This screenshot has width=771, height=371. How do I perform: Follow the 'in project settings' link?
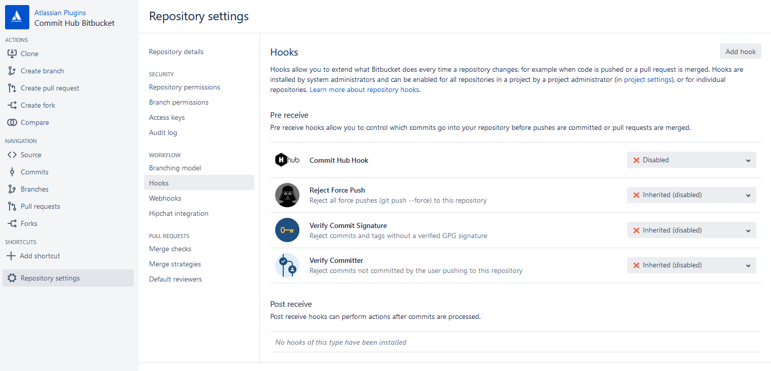644,79
